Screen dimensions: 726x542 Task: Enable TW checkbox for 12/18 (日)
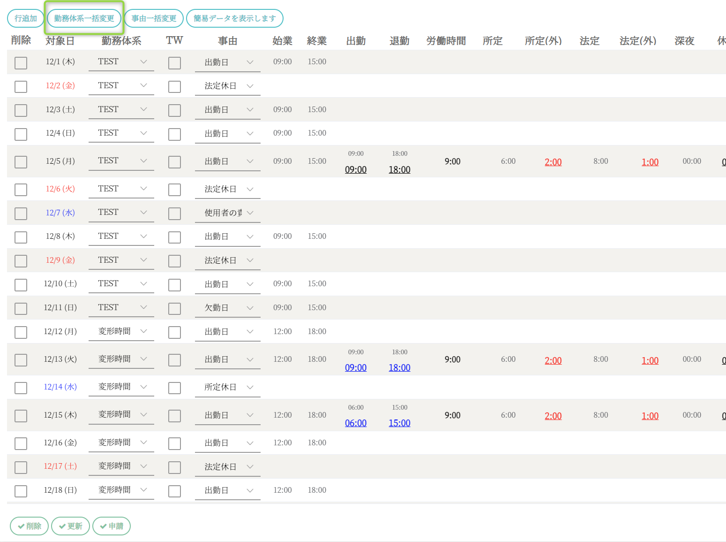174,491
